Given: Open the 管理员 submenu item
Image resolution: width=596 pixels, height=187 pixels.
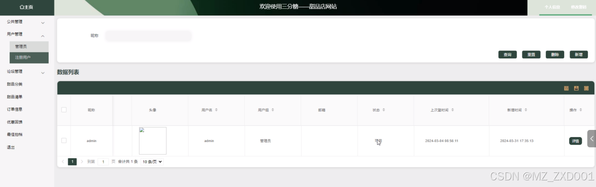Looking at the screenshot, I should click(x=29, y=47).
